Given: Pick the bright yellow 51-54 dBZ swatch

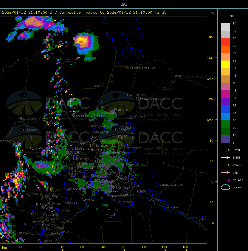Looking at the screenshot, I should pos(225,64).
